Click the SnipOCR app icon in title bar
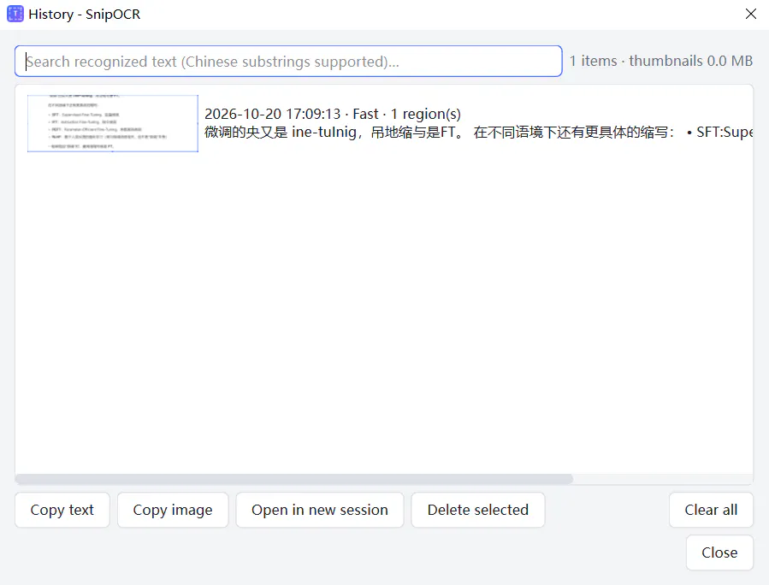The width and height of the screenshot is (769, 585). point(15,14)
